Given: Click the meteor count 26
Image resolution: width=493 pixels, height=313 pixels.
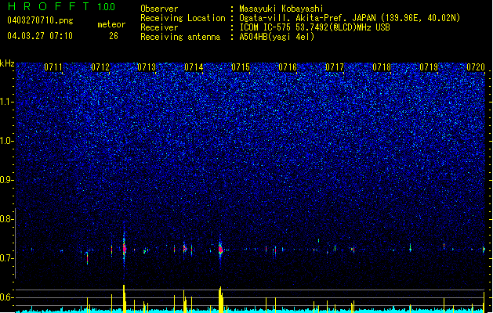Looking at the screenshot, I should click(x=114, y=36).
